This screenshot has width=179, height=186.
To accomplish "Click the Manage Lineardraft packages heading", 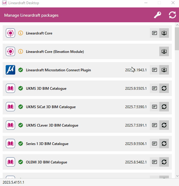I will click(x=31, y=15).
